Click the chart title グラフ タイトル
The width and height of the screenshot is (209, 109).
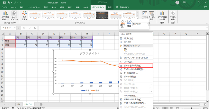click(x=90, y=53)
